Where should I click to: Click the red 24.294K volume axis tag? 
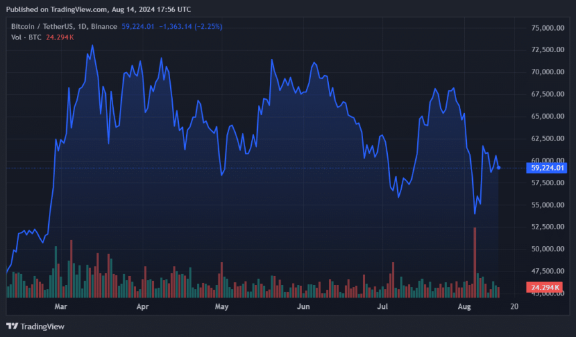(x=545, y=288)
